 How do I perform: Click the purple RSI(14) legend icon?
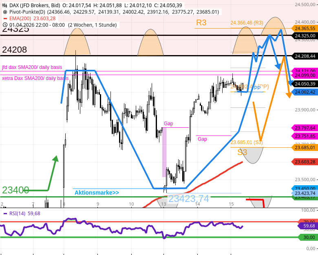pyautogui.click(x=5, y=213)
